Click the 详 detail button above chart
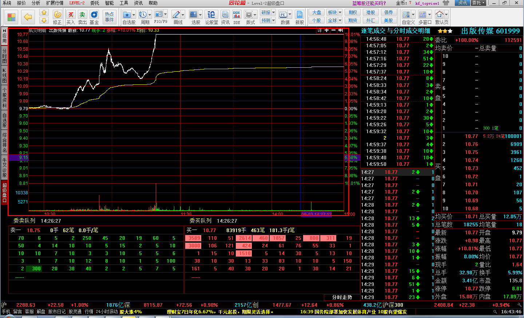Image resolution: width=524 pixels, height=318 pixels. pyautogui.click(x=319, y=30)
